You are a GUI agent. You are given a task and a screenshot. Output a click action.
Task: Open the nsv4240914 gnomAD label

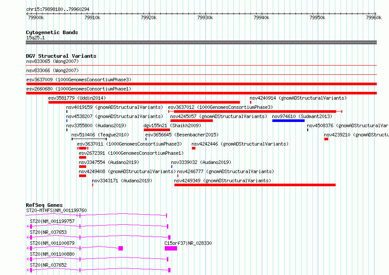(298, 98)
